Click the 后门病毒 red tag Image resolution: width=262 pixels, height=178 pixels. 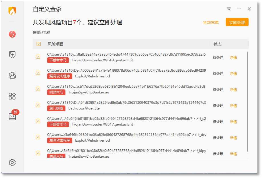56,108
